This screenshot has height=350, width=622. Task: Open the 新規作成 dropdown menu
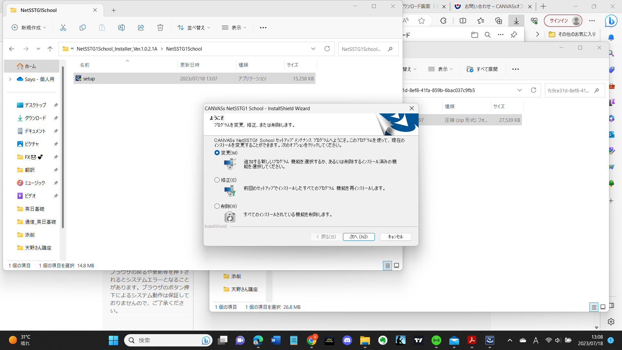click(x=29, y=28)
